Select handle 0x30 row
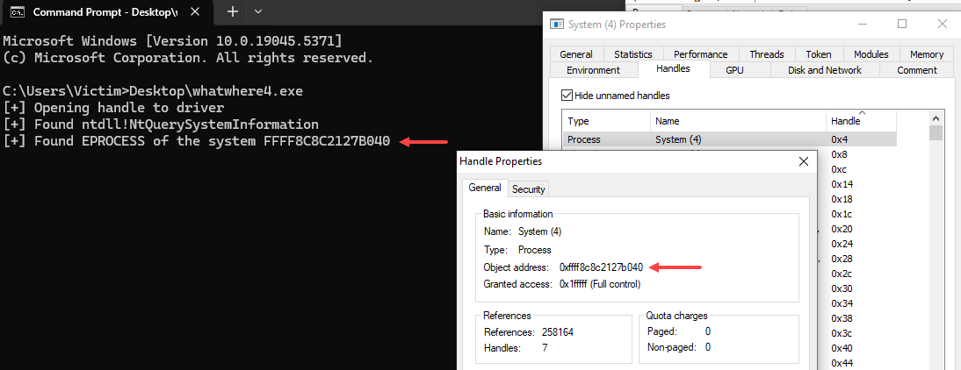This screenshot has width=961, height=370. click(841, 288)
